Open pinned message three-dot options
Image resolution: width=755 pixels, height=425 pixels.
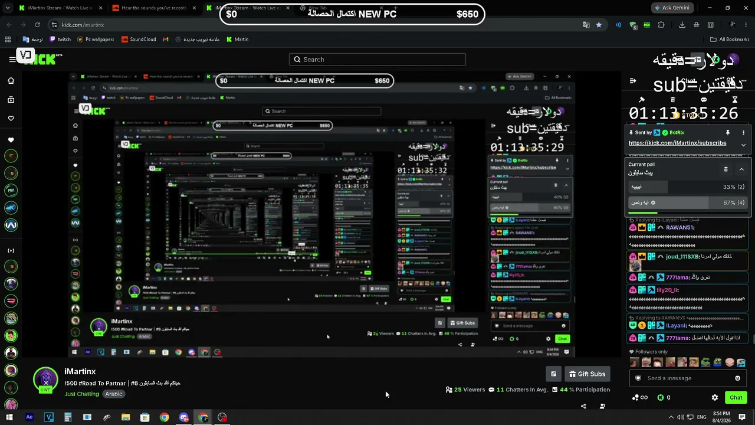pos(743,133)
